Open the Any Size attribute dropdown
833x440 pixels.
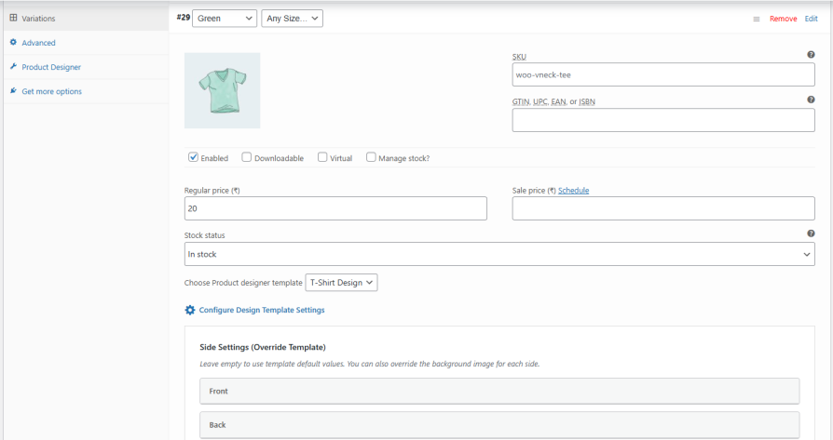[292, 19]
